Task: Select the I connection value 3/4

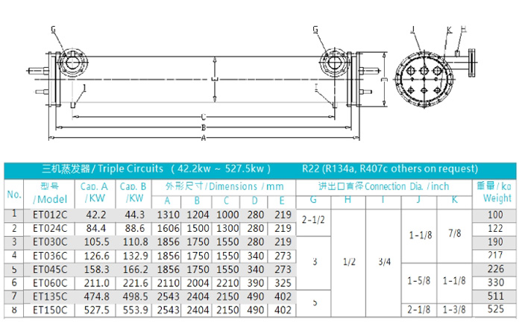Action: 385,262
